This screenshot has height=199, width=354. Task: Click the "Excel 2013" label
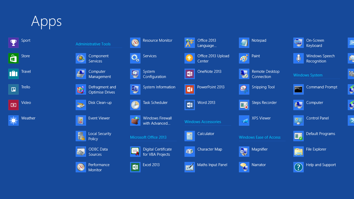pyautogui.click(x=151, y=165)
